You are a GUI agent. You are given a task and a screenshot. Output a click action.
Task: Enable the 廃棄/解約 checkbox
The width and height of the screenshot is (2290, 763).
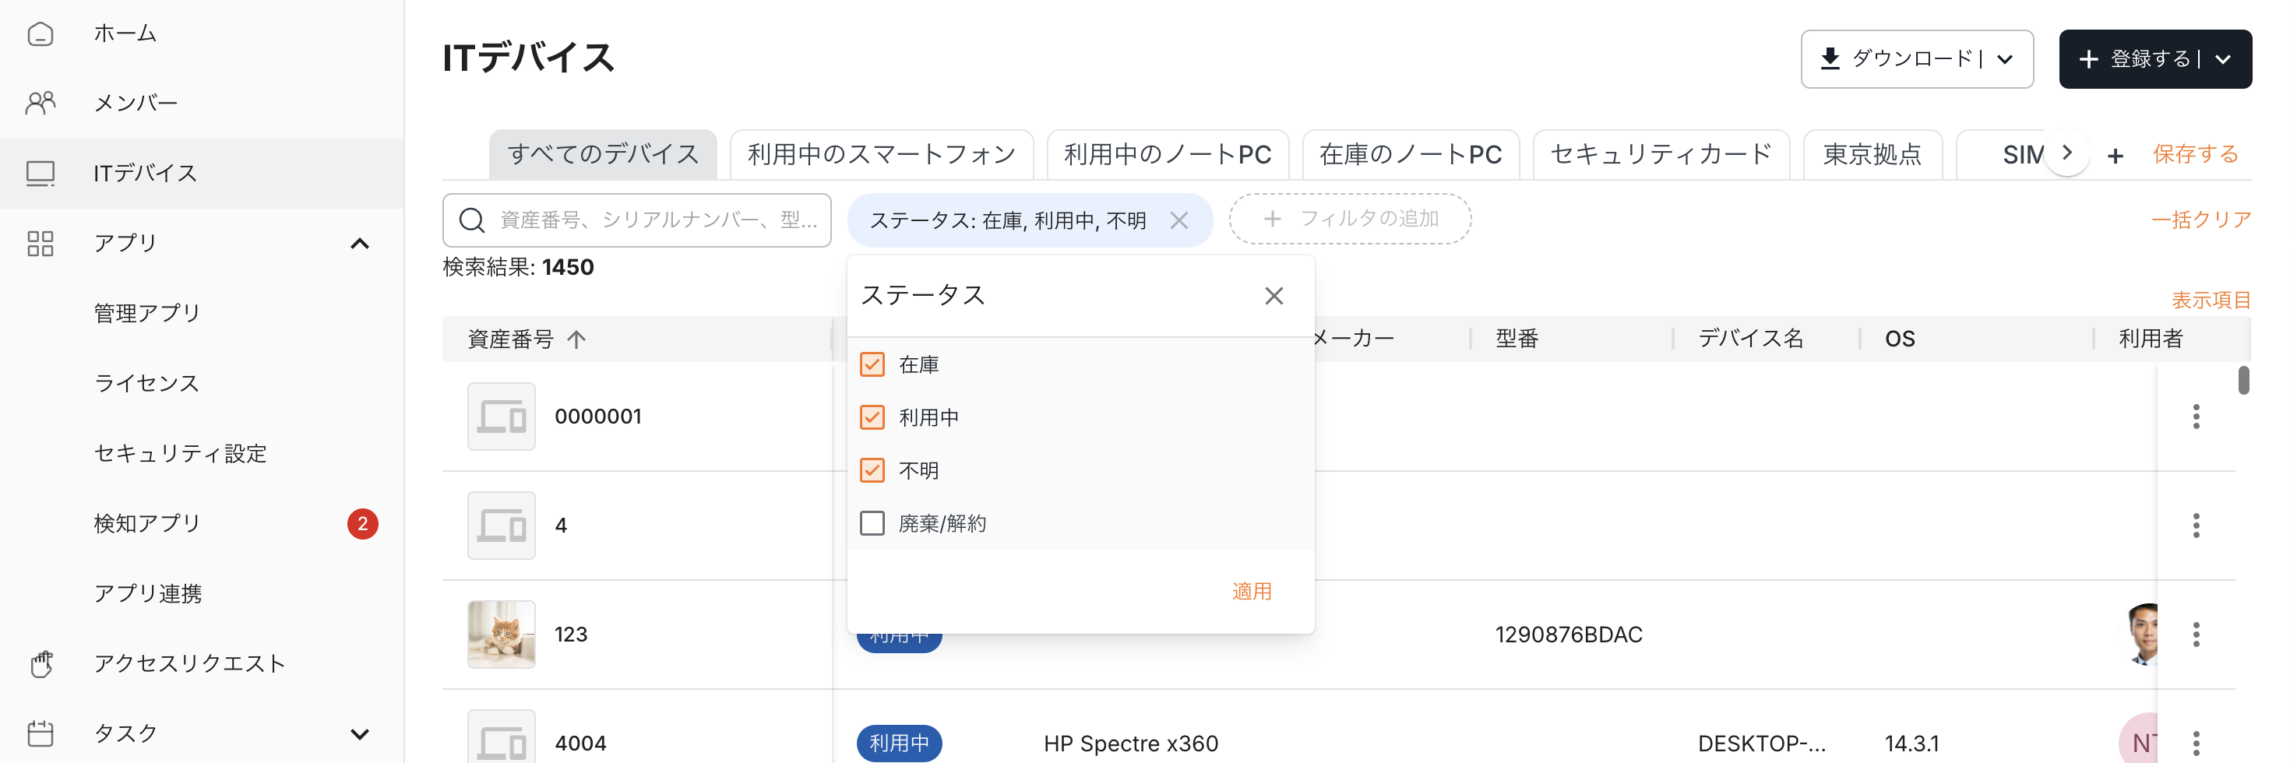tap(872, 523)
